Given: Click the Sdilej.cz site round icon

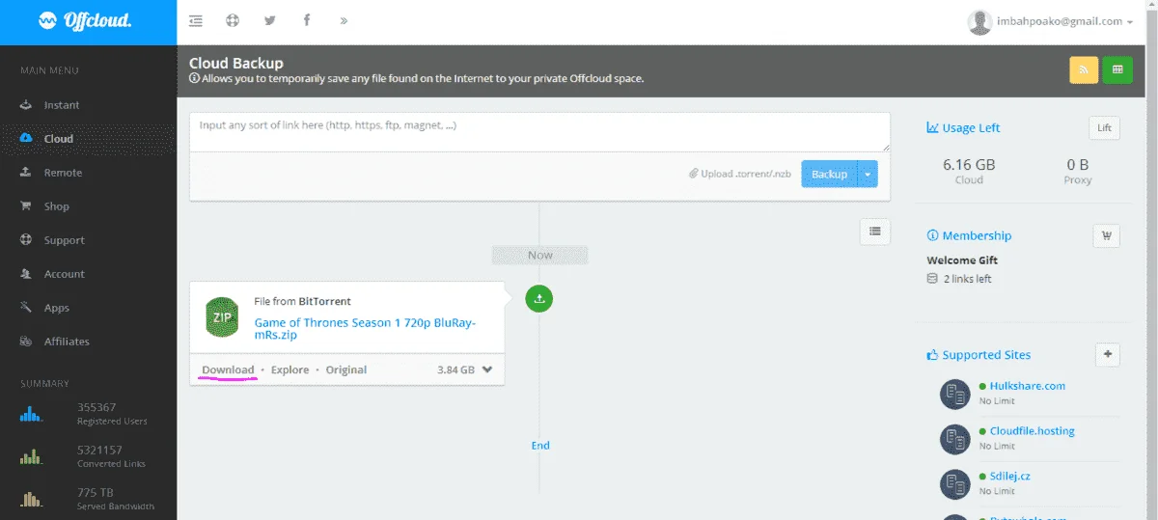Looking at the screenshot, I should pyautogui.click(x=955, y=484).
